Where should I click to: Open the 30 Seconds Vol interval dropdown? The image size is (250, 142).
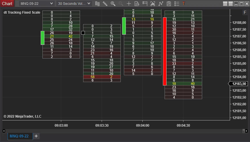coord(74,3)
